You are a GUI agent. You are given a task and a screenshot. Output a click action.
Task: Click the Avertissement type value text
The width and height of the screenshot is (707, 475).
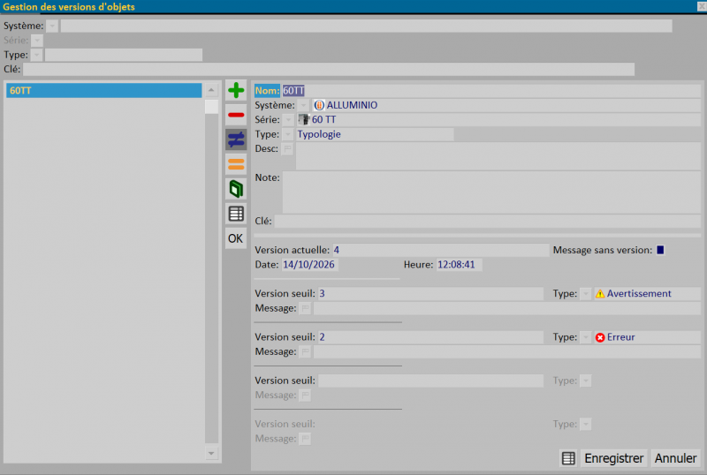639,293
